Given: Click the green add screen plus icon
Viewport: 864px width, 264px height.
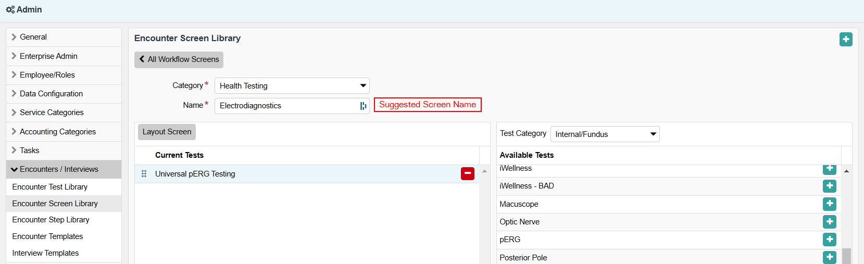Looking at the screenshot, I should [x=846, y=40].
